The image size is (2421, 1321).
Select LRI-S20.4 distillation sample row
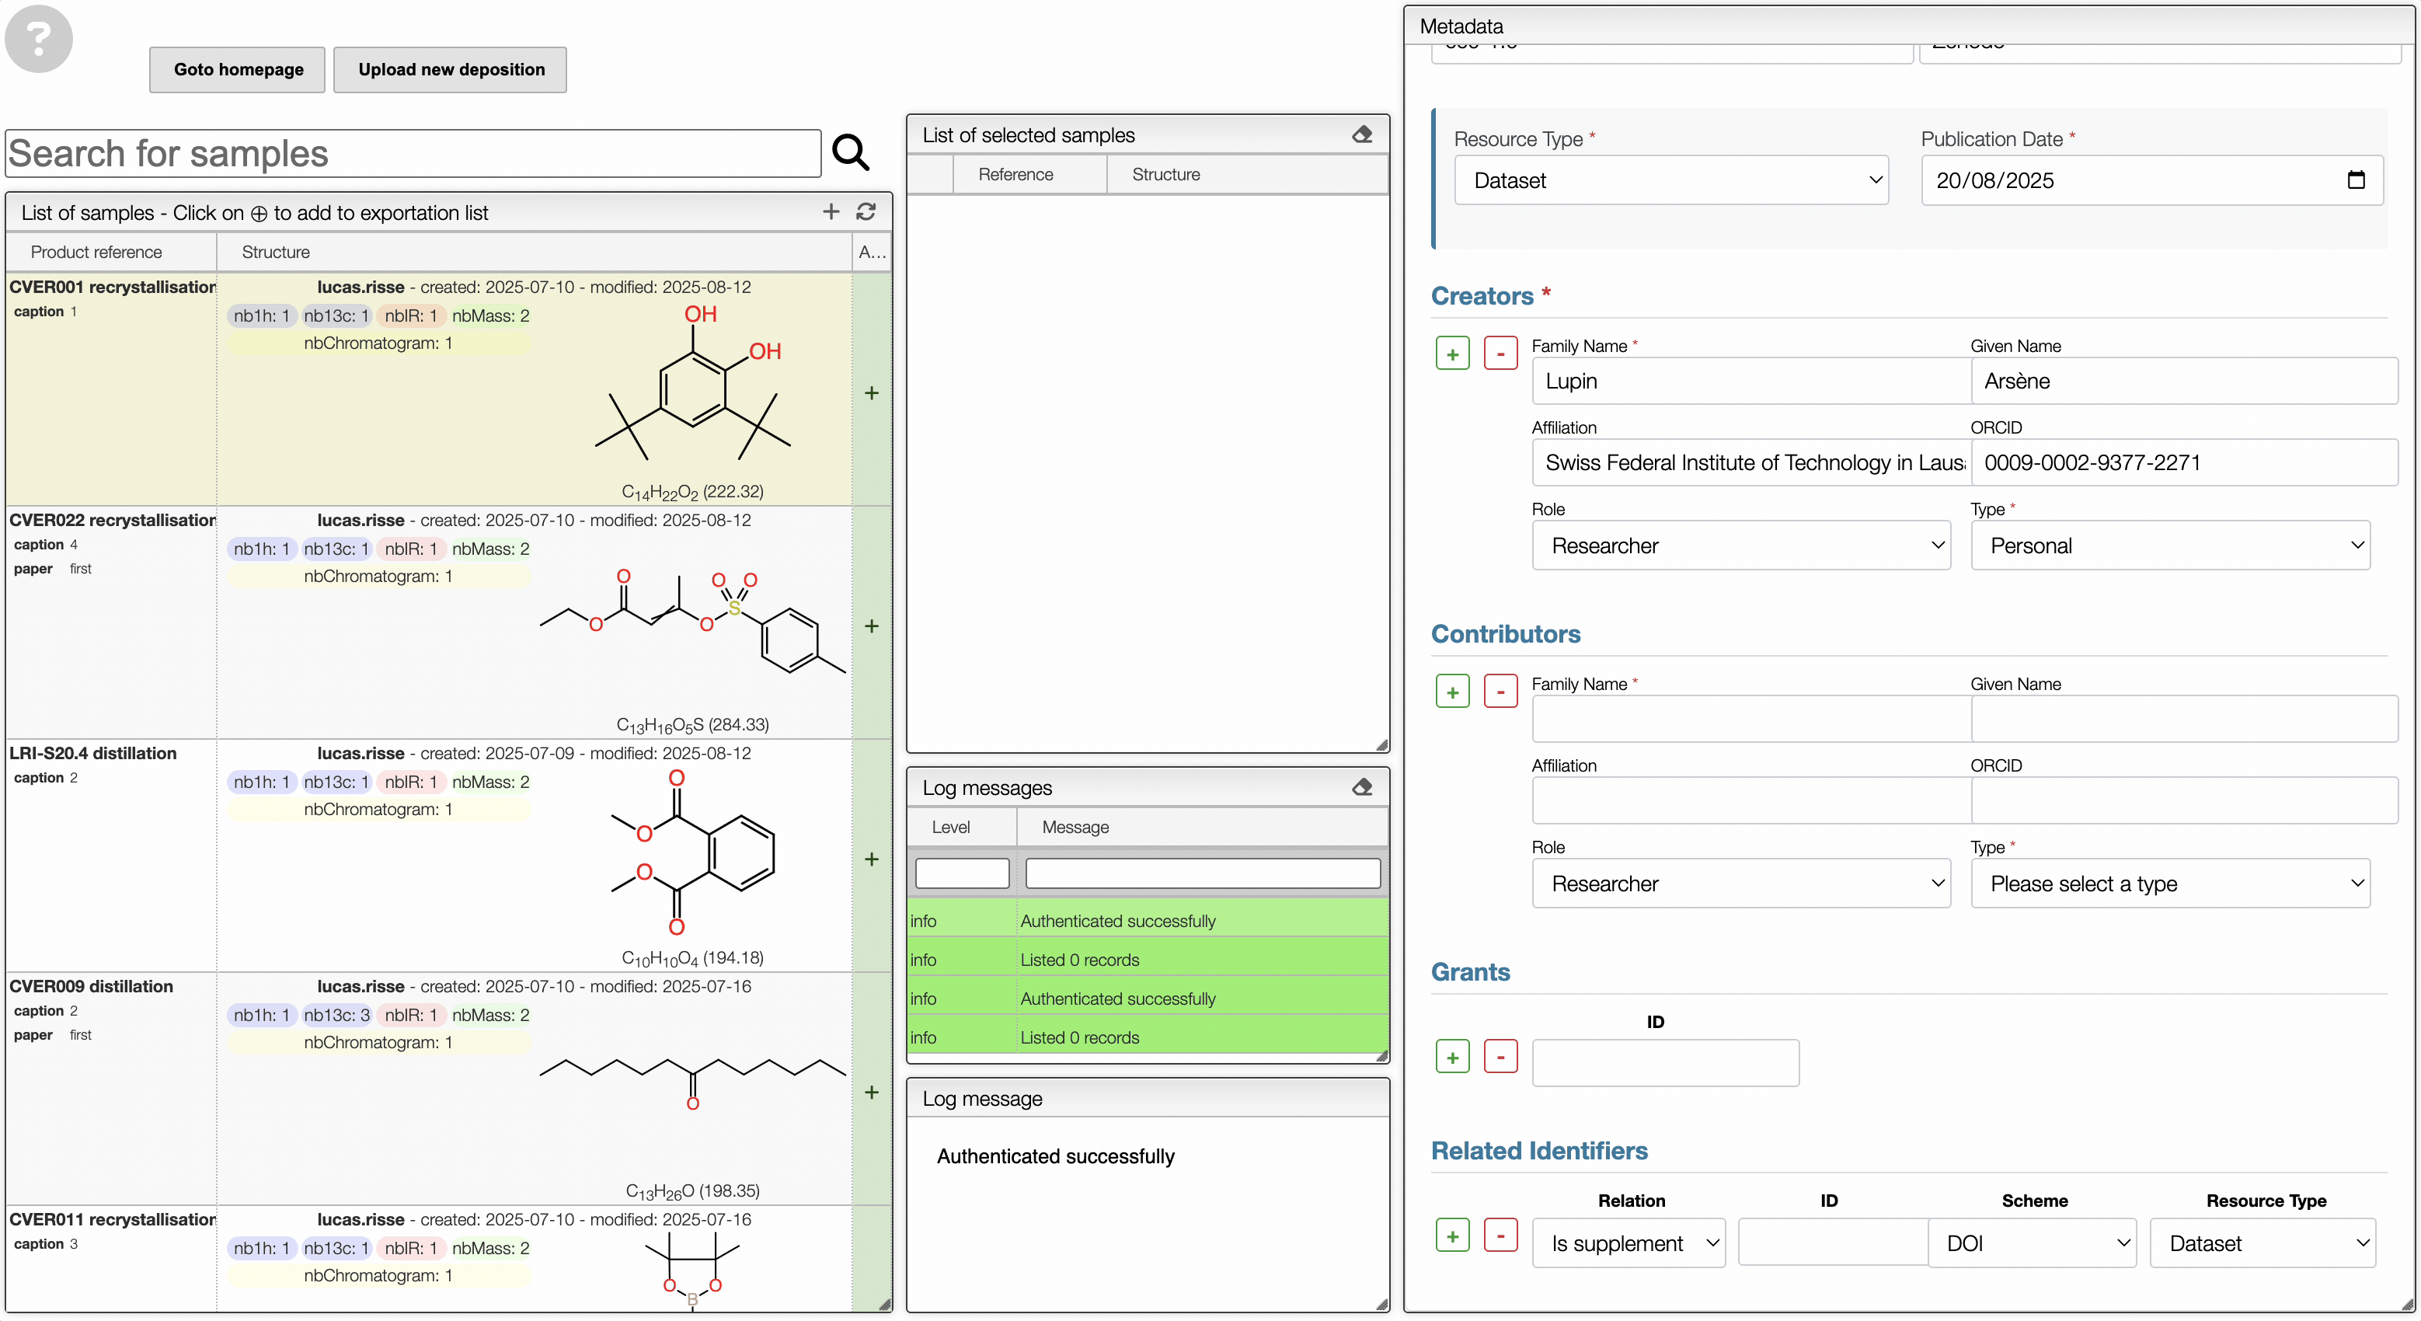pos(448,856)
